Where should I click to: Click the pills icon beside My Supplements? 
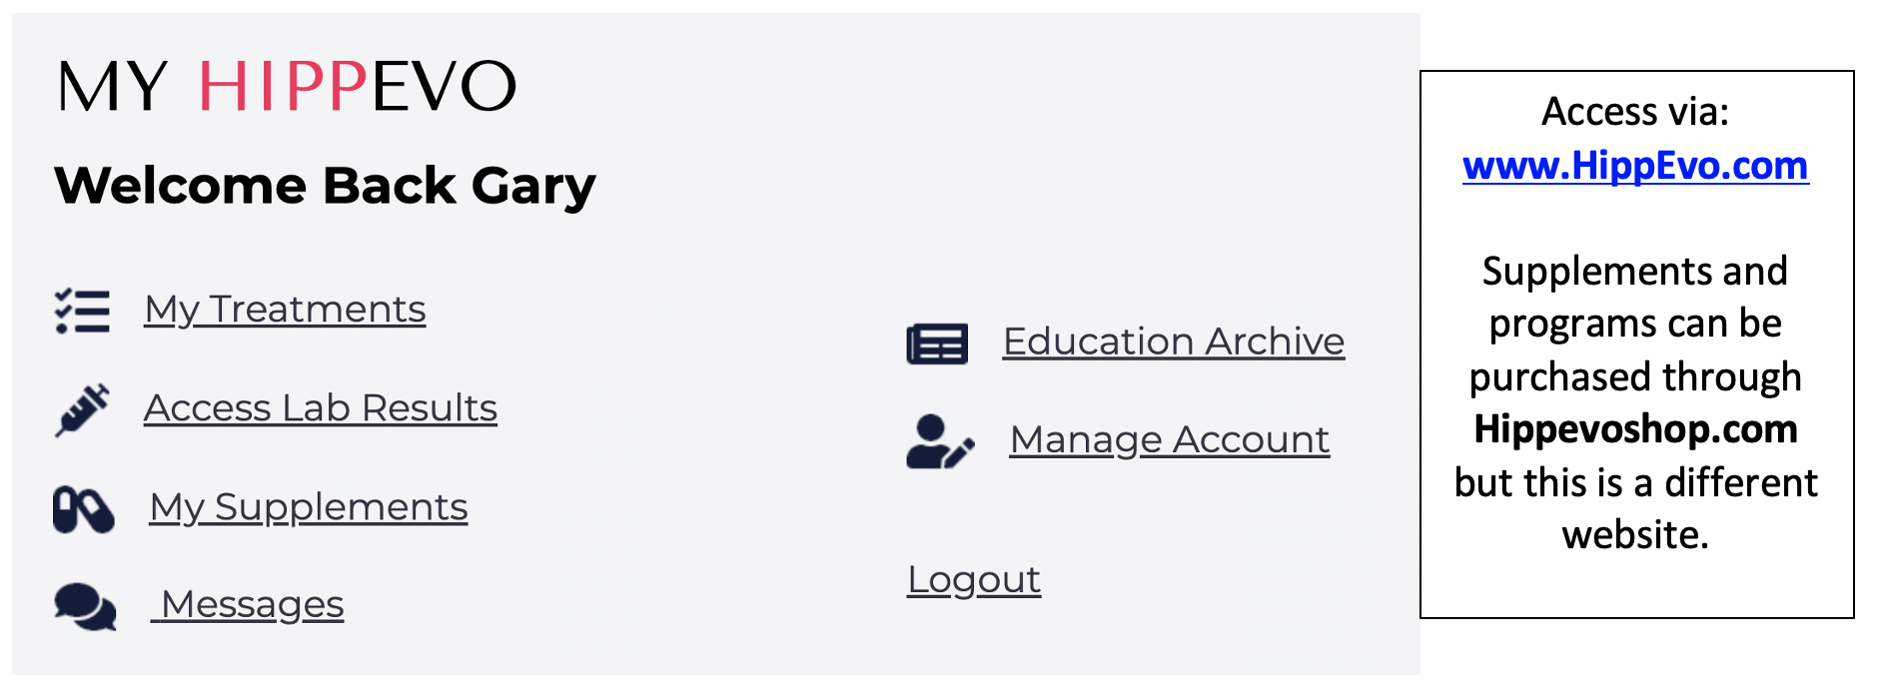83,509
